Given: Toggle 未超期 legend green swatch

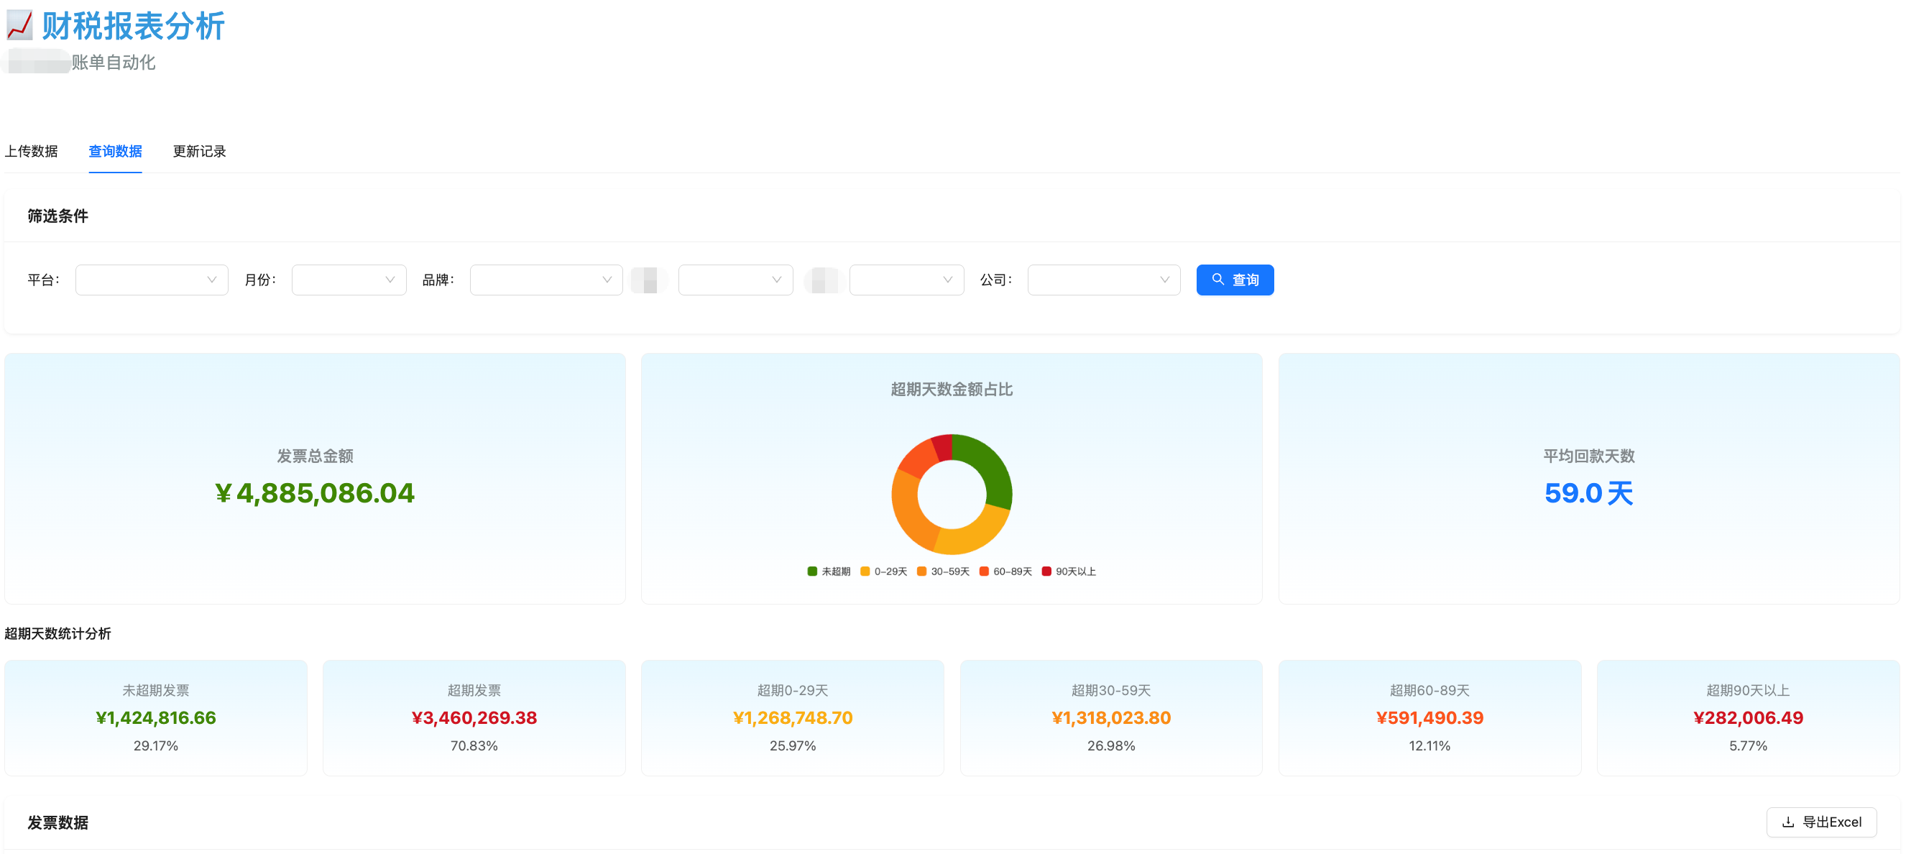Looking at the screenshot, I should 811,571.
